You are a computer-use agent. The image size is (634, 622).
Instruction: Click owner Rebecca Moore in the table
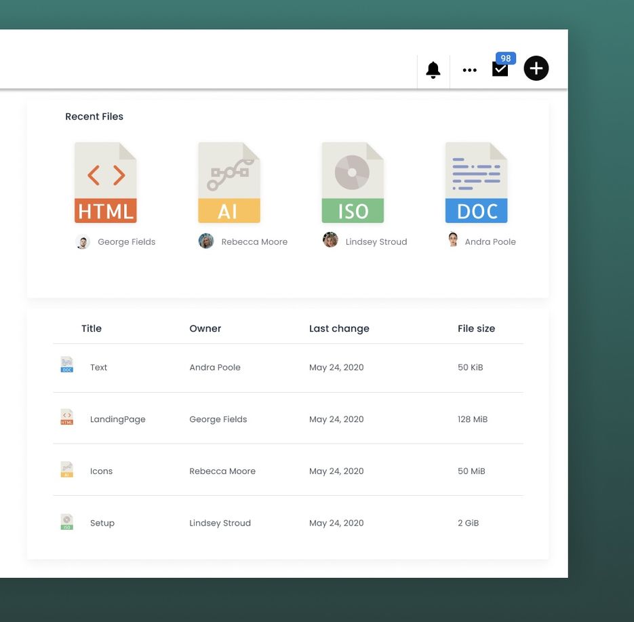point(222,471)
